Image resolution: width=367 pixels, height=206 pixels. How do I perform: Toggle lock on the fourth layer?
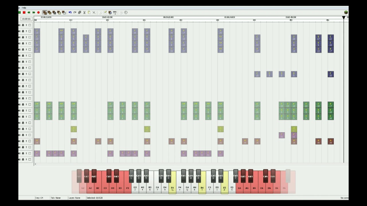tap(23, 43)
